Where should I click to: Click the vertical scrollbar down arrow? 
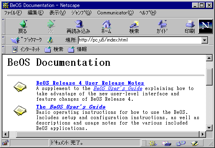[x=209, y=127]
